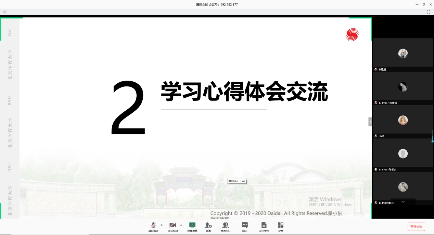Collapse participant list with bottom chevron
The width and height of the screenshot is (434, 235).
point(403,202)
